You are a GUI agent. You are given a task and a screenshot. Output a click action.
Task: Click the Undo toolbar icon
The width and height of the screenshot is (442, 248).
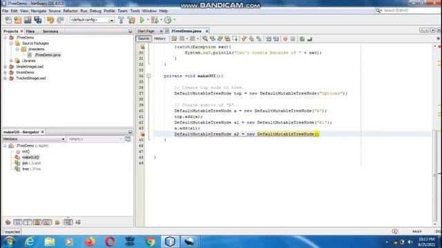coord(50,20)
